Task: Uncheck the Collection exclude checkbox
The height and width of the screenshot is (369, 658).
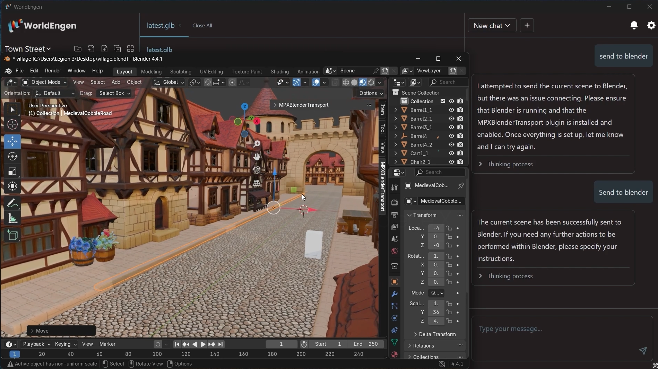Action: tap(443, 102)
